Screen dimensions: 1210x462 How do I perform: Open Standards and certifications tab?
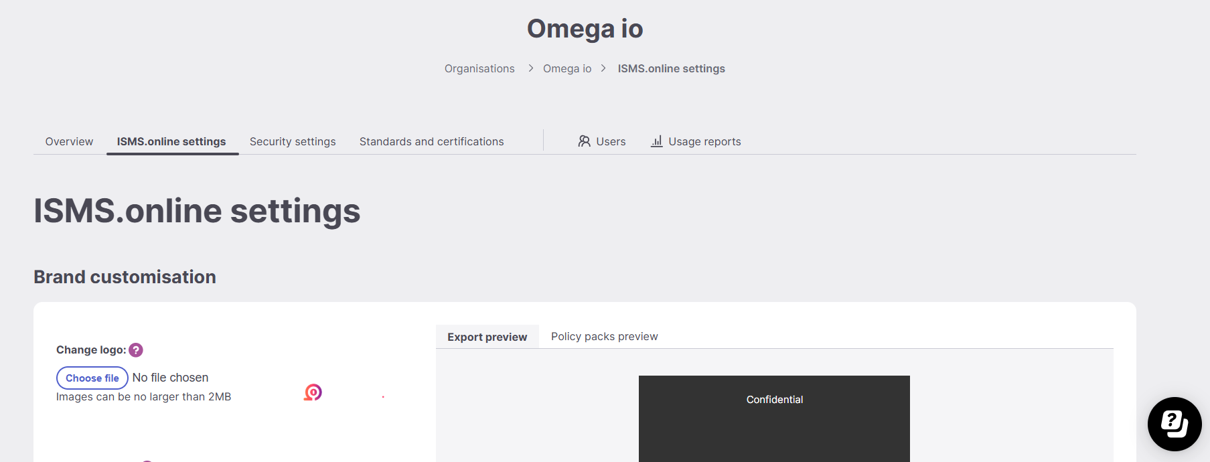coord(431,141)
